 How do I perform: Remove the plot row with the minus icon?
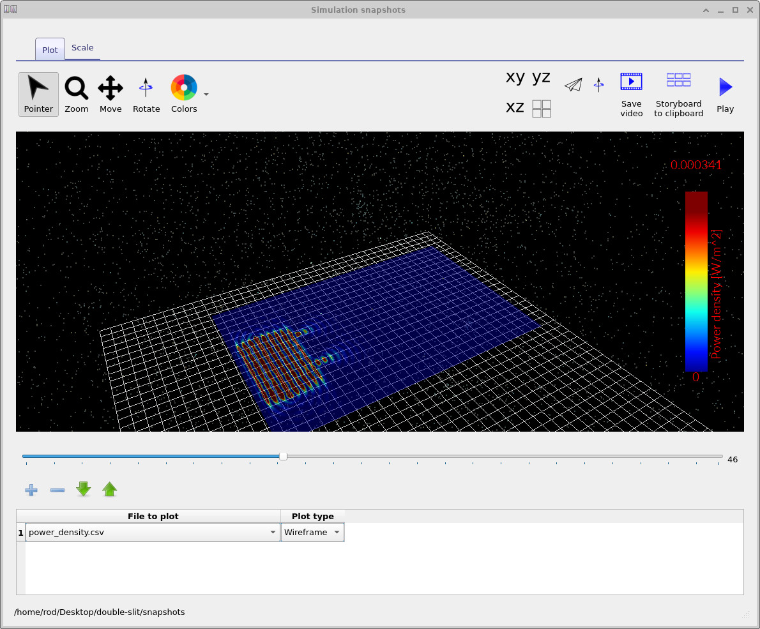(x=57, y=490)
